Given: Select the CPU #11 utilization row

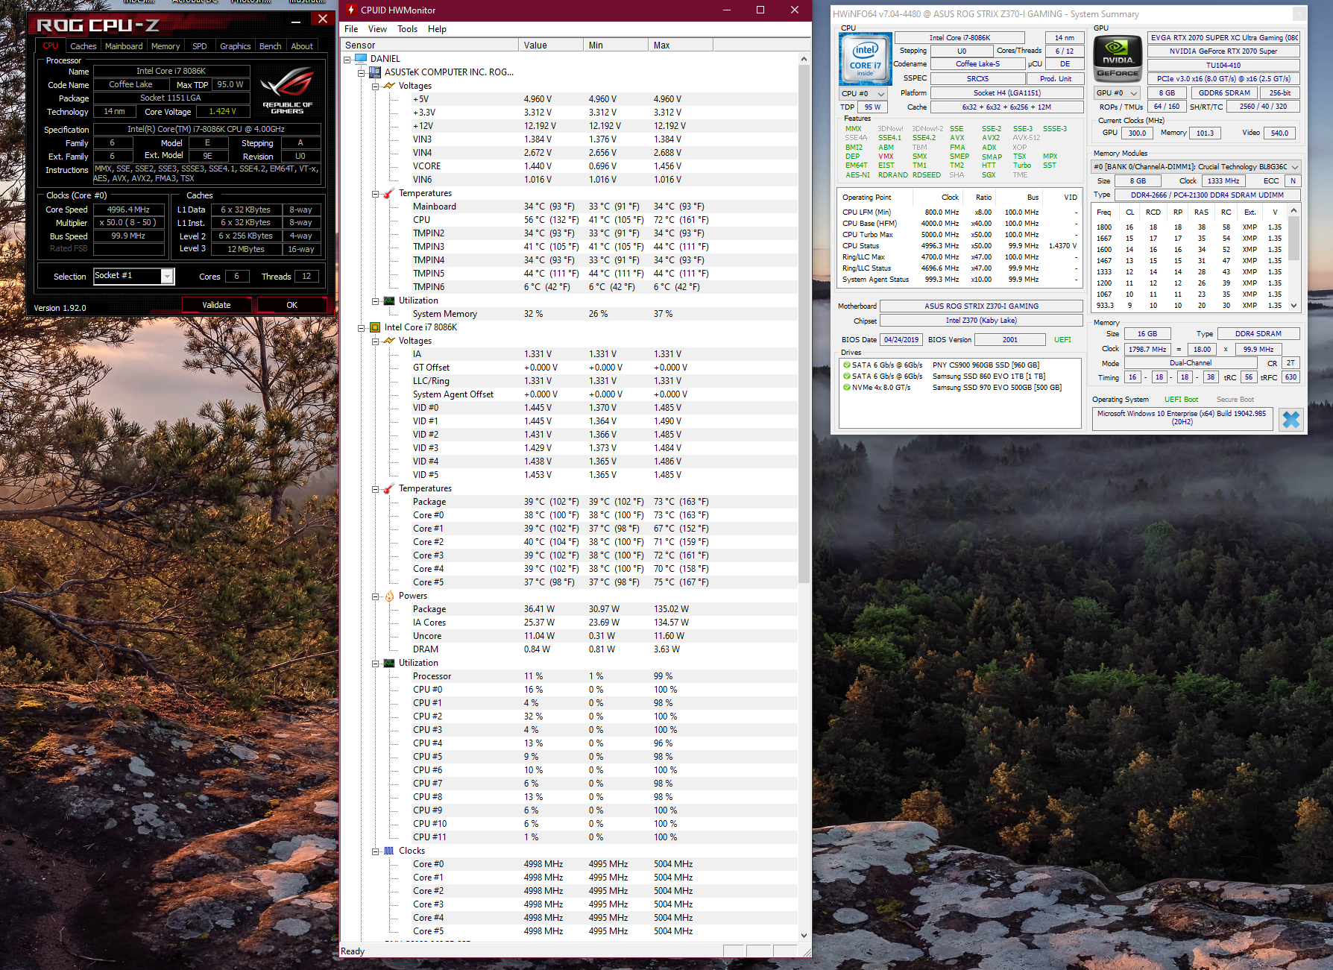Looking at the screenshot, I should 569,837.
